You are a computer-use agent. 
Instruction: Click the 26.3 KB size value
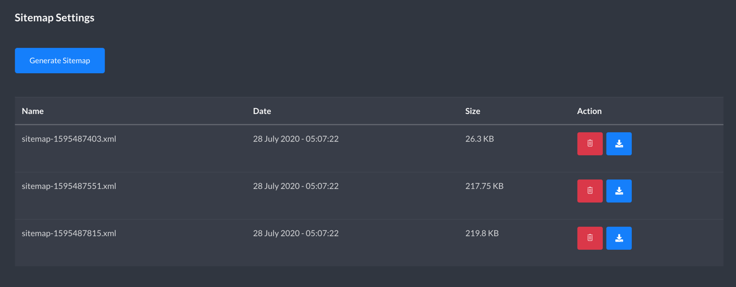[480, 139]
